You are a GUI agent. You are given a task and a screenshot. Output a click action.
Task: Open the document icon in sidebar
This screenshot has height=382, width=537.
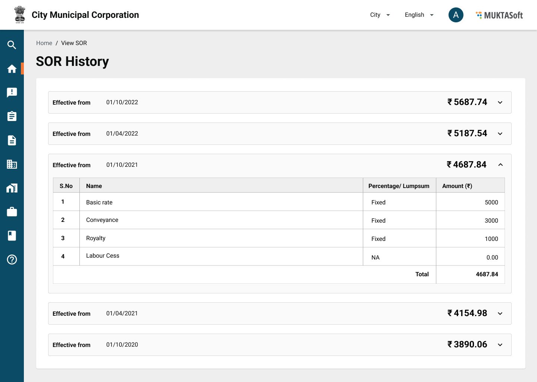pyautogui.click(x=12, y=140)
